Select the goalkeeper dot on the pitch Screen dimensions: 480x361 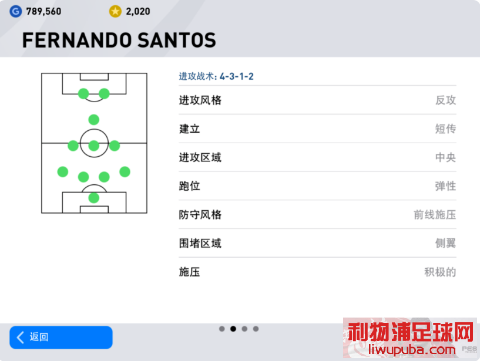point(93,198)
